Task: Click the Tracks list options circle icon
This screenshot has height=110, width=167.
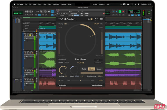Action: [x=21, y=18]
